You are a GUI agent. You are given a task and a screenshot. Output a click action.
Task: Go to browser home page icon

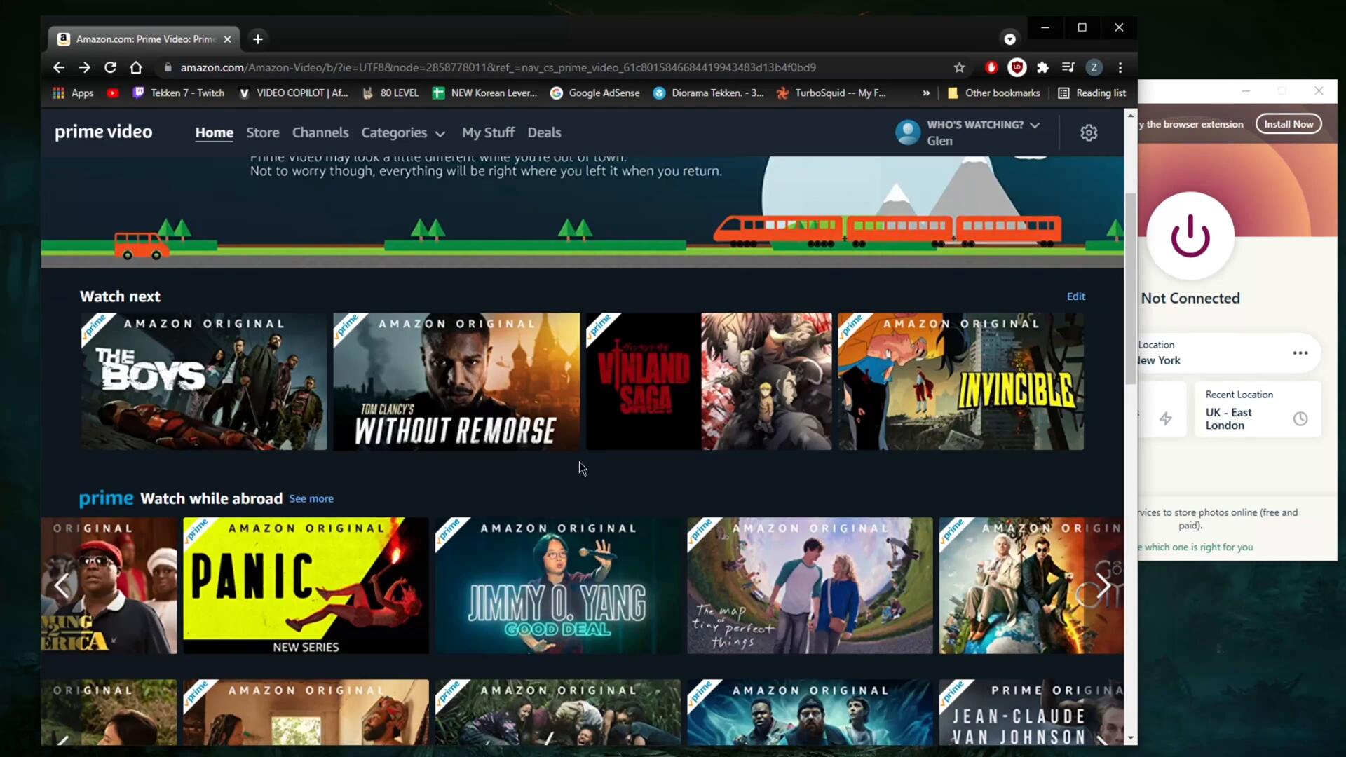click(136, 68)
